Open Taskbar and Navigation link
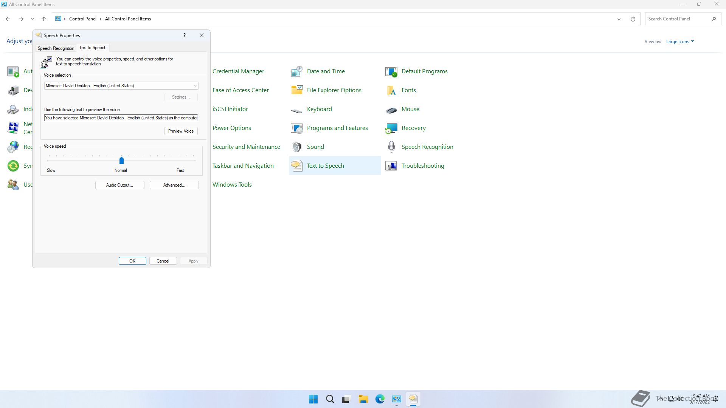Image resolution: width=726 pixels, height=408 pixels. point(243,165)
